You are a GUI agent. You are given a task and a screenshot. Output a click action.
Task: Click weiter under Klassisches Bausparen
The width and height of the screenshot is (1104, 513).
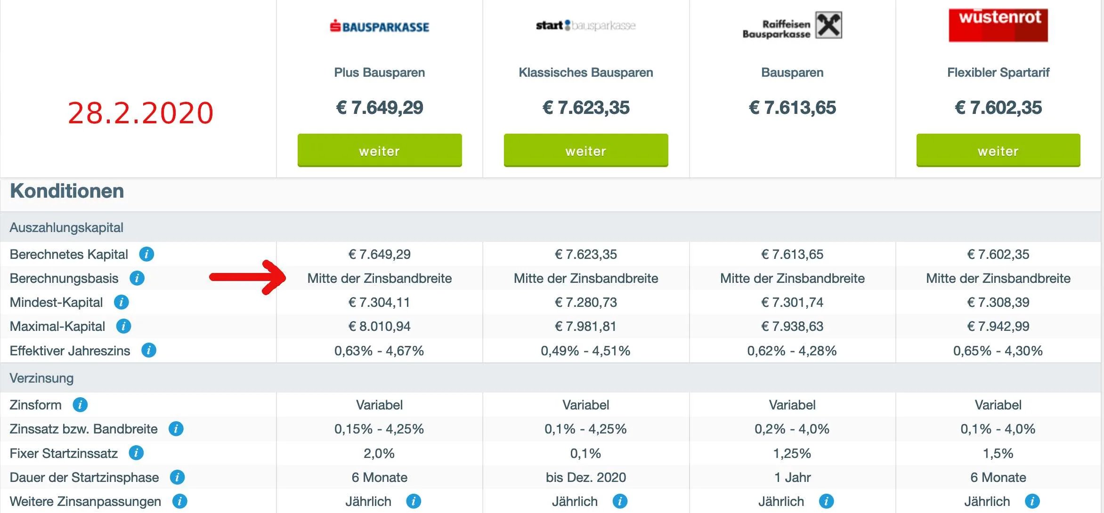click(x=586, y=150)
